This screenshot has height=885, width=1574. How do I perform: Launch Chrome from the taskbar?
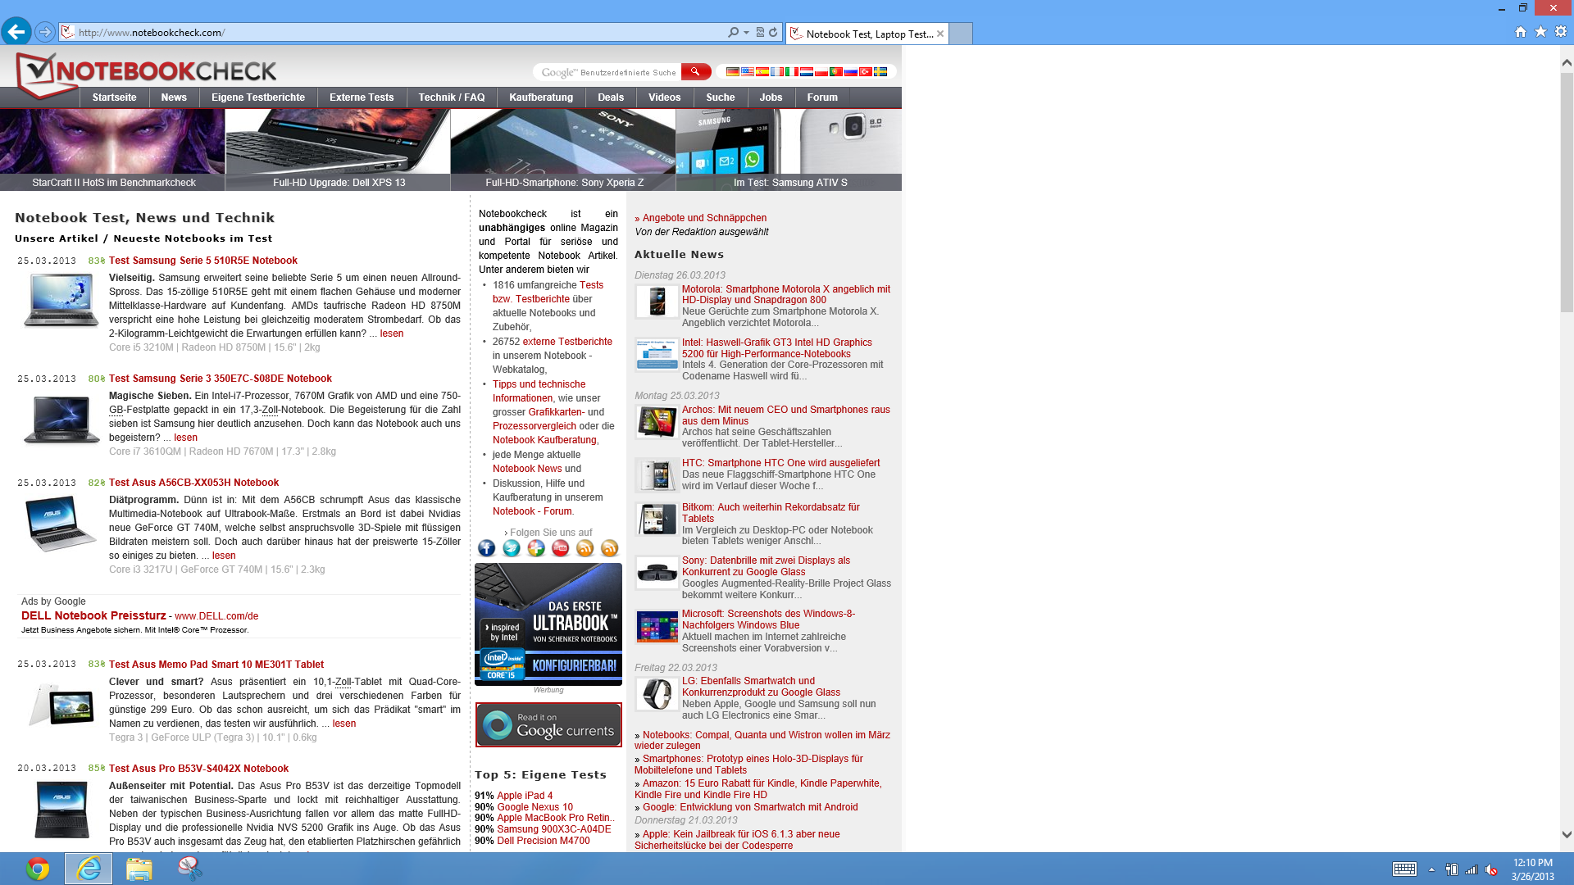click(x=37, y=869)
